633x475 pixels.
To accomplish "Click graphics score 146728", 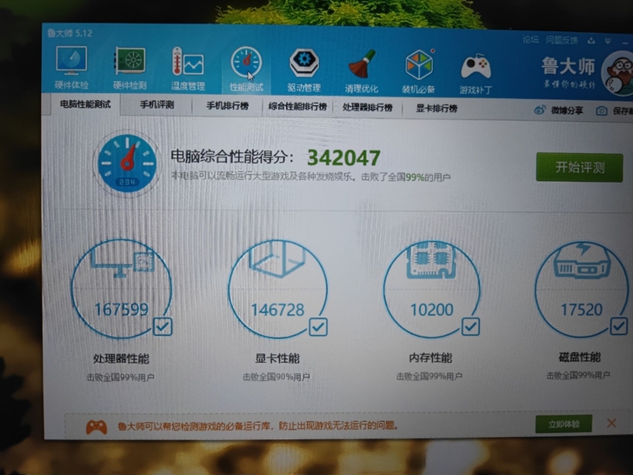I will (x=277, y=310).
